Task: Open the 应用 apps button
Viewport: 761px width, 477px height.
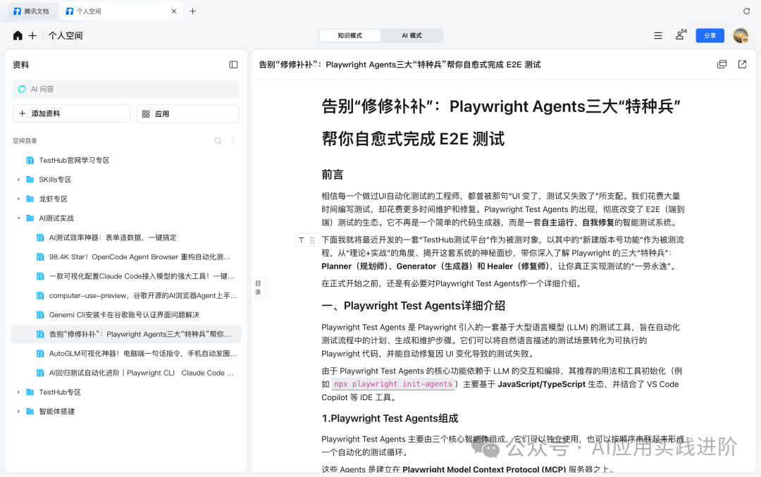Action: click(187, 113)
